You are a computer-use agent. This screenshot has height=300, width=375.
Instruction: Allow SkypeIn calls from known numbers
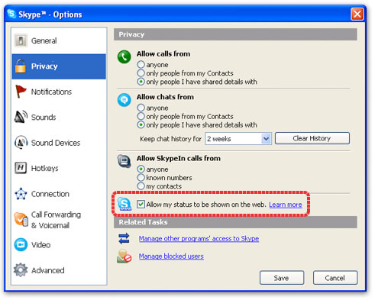(141, 177)
